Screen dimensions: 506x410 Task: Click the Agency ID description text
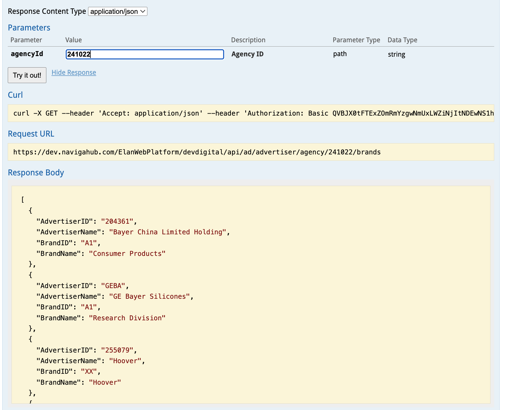pyautogui.click(x=247, y=54)
